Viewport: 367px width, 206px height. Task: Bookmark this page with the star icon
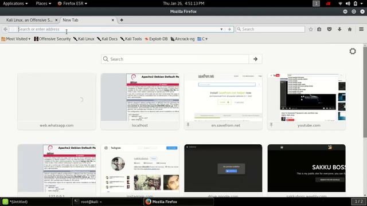(x=311, y=29)
